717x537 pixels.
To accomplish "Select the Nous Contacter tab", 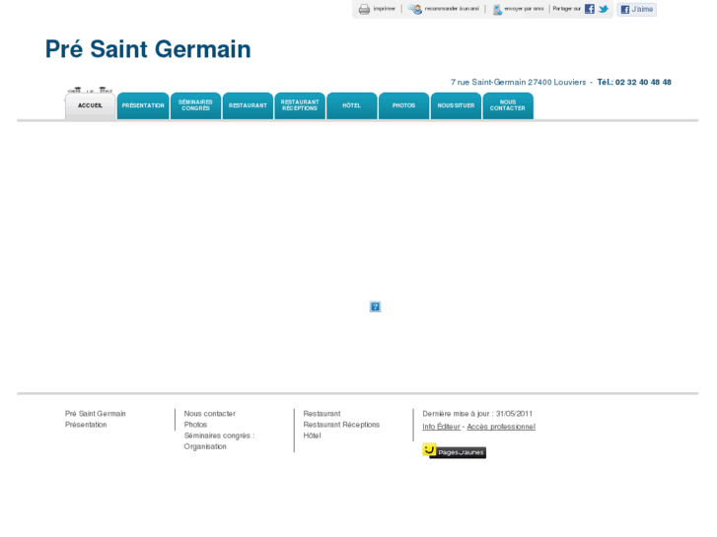I will coord(508,106).
